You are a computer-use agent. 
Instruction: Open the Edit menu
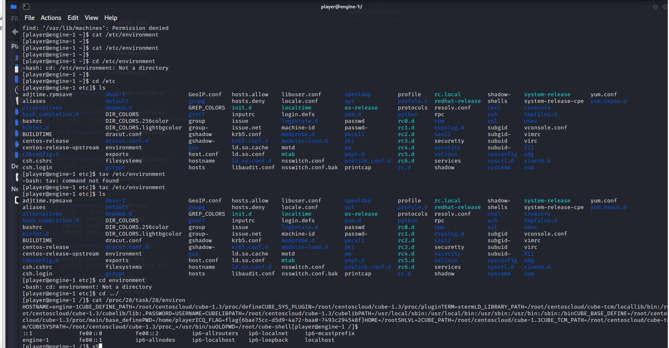pos(73,18)
